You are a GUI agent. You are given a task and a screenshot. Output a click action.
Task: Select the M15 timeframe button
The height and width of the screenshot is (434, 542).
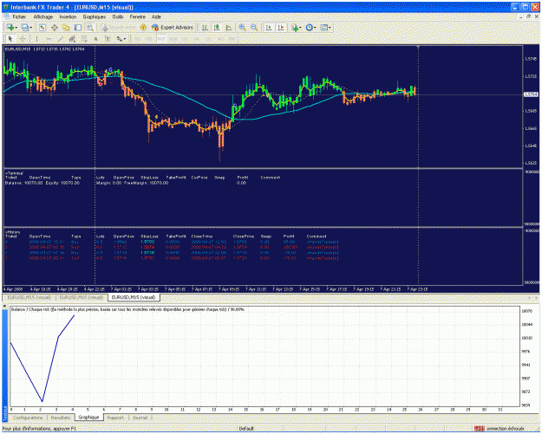pos(161,39)
